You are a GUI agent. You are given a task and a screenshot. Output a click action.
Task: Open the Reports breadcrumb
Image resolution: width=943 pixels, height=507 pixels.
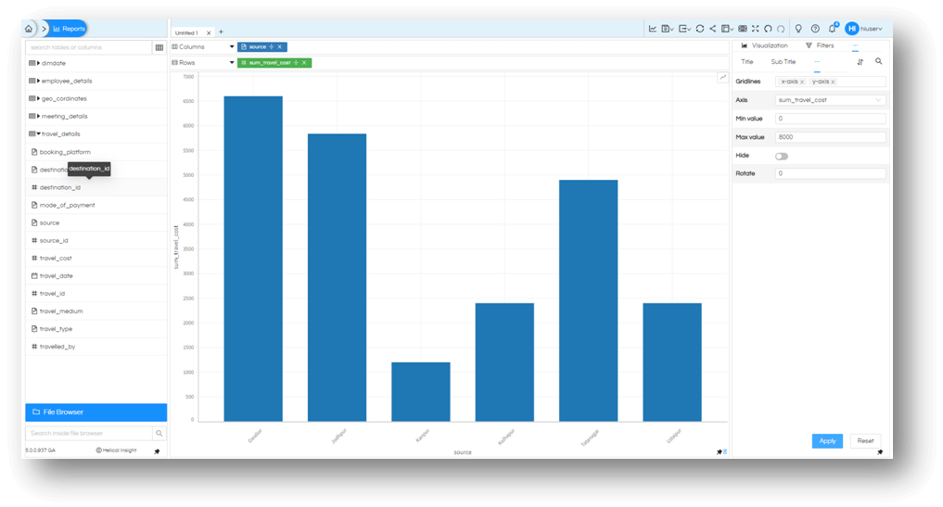pos(69,28)
